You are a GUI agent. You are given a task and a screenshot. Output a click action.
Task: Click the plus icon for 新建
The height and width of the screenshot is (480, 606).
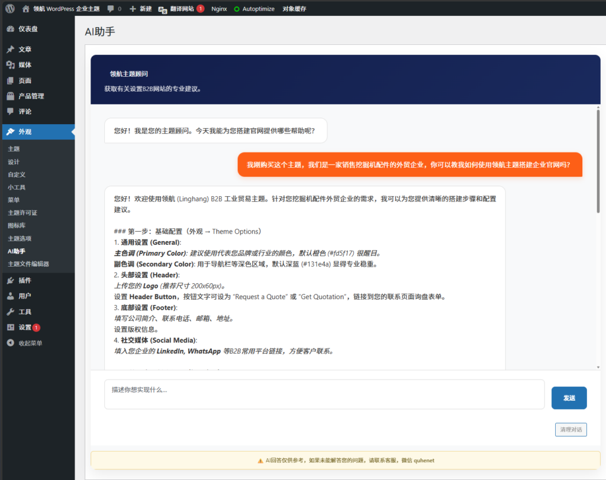[x=133, y=9]
